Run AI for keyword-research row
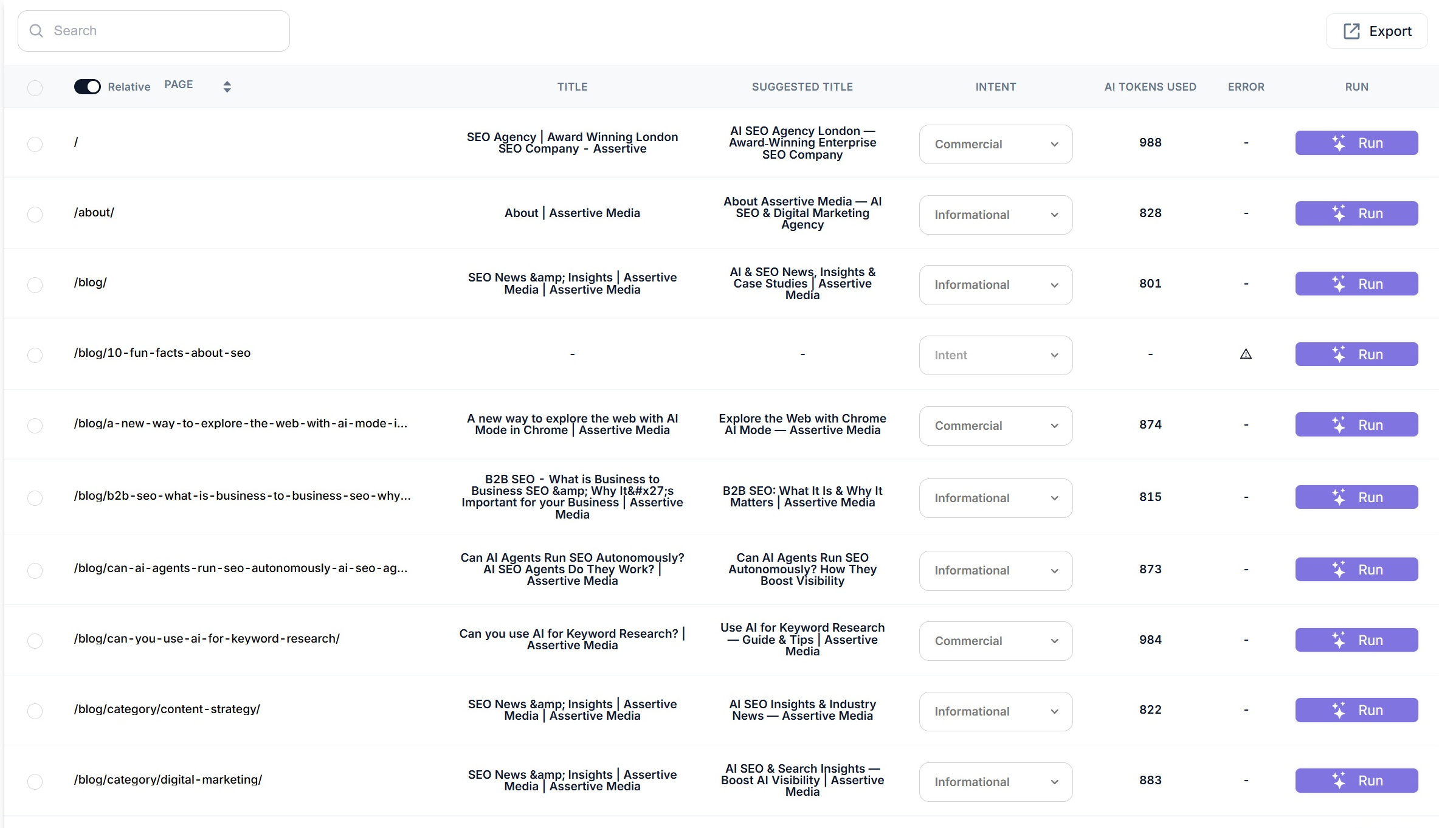This screenshot has height=828, width=1439. point(1356,640)
